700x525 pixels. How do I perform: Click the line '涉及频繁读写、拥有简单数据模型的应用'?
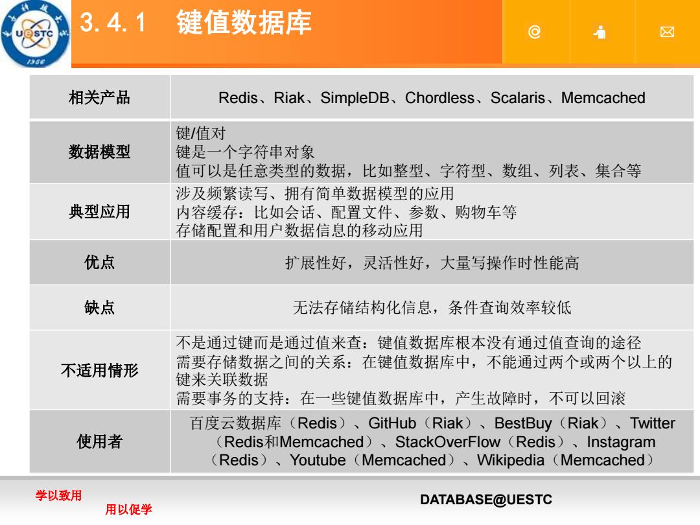pos(315,193)
